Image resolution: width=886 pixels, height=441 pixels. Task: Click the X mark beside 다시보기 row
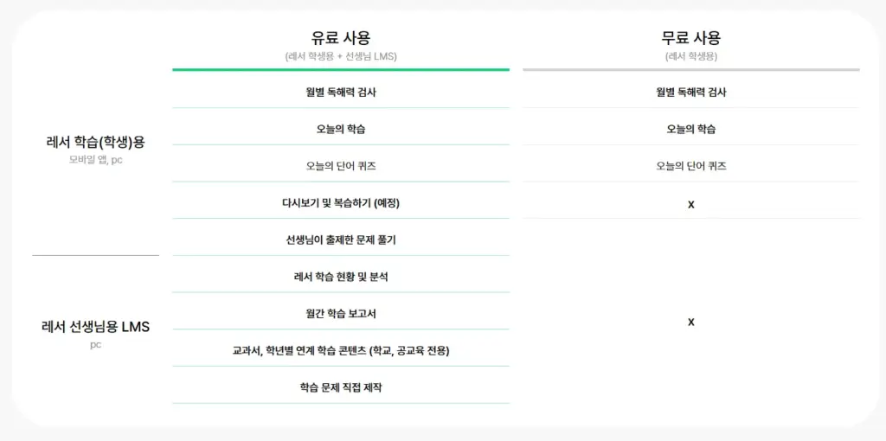click(690, 204)
